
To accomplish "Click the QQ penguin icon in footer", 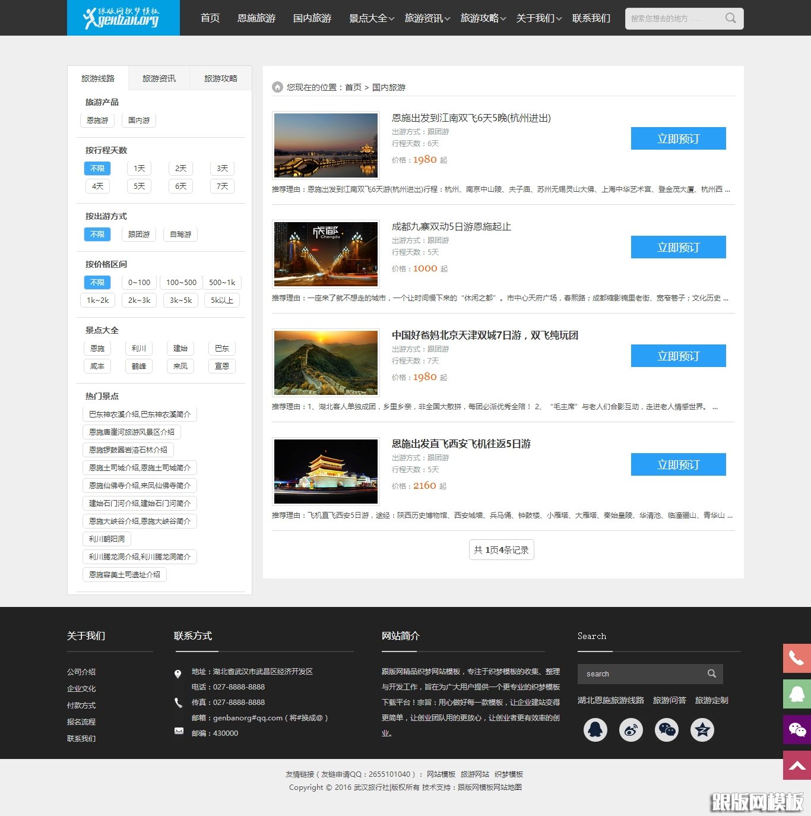I will 595,729.
